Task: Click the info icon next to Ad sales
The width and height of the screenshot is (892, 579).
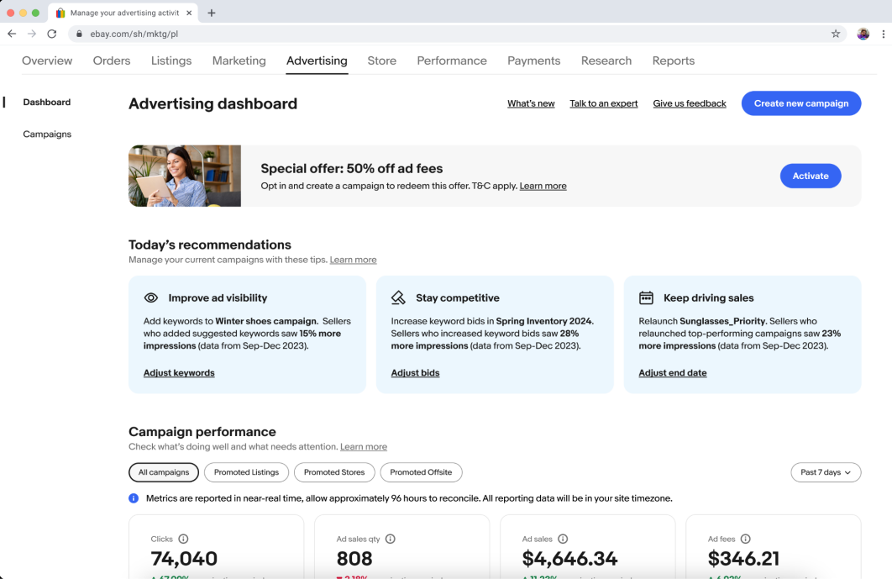Action: [563, 539]
